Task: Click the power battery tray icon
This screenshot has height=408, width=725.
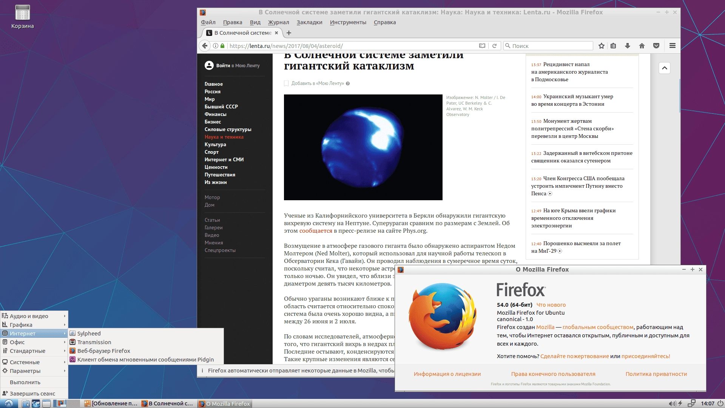Action: pos(680,403)
